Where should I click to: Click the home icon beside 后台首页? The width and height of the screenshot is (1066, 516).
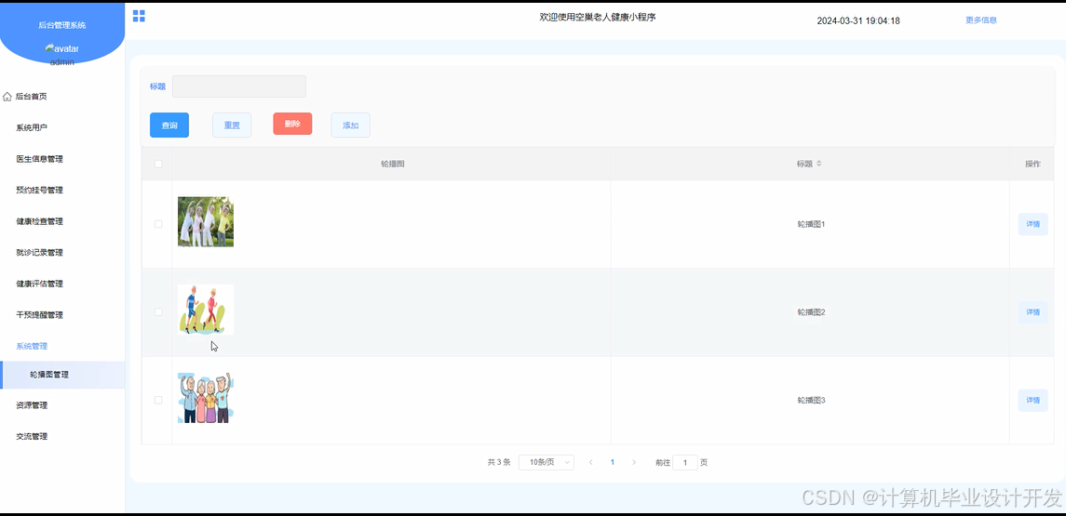7,97
